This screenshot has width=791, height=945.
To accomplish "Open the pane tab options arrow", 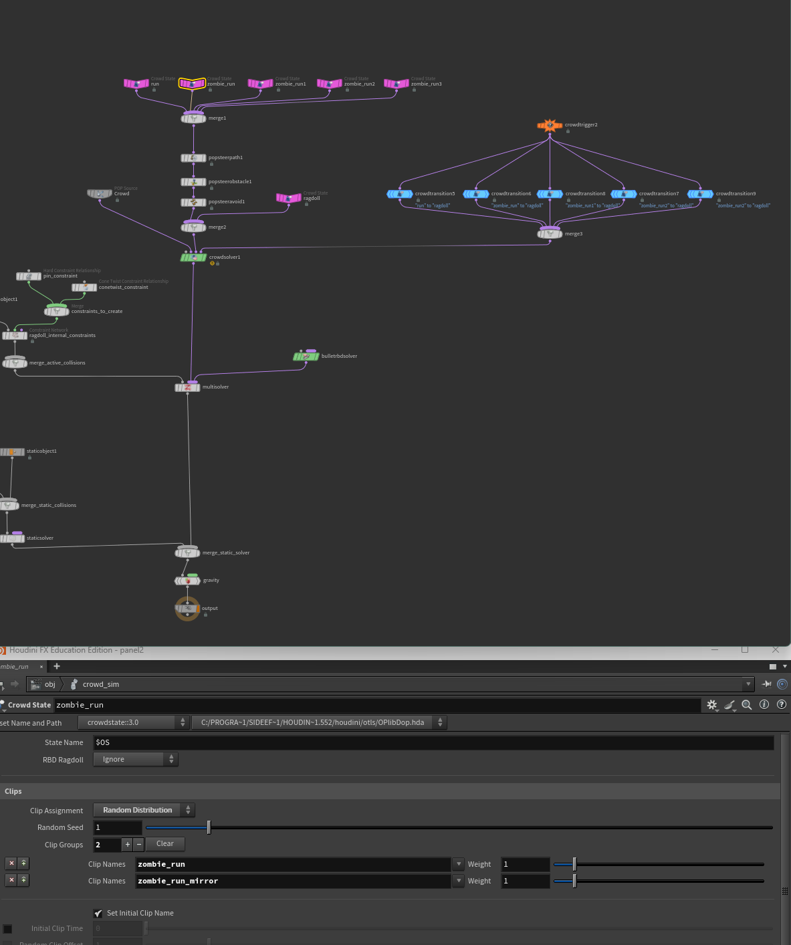I will tap(784, 667).
